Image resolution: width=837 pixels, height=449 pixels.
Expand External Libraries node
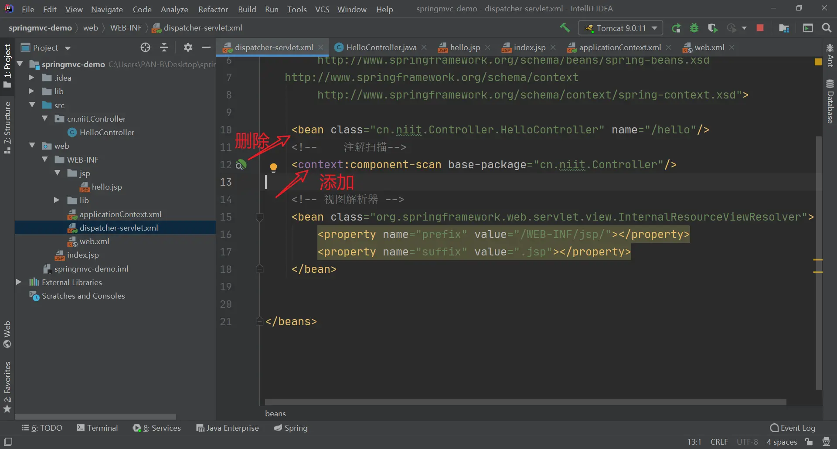(x=19, y=282)
